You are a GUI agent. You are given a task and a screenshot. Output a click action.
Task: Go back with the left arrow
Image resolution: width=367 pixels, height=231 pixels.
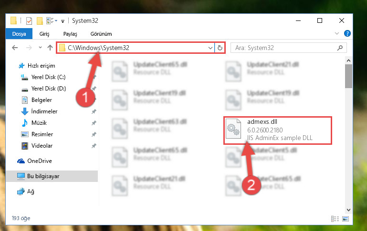15,48
